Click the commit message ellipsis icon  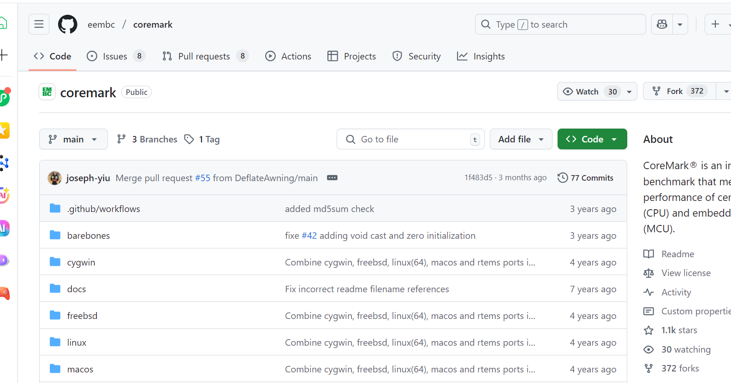tap(332, 178)
